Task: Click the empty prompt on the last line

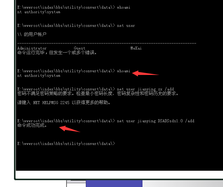Action: click(x=66, y=143)
